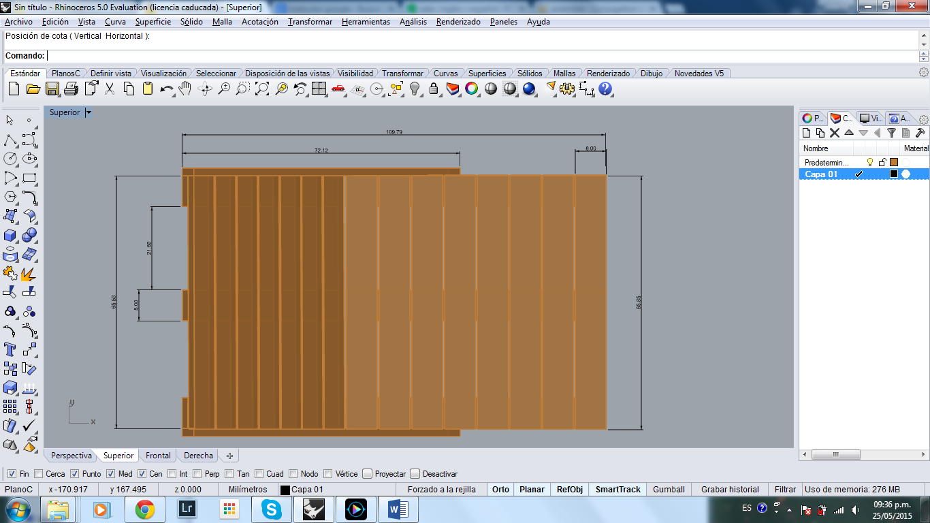Select the Text tool with T icon
This screenshot has height=523, width=930.
10,349
